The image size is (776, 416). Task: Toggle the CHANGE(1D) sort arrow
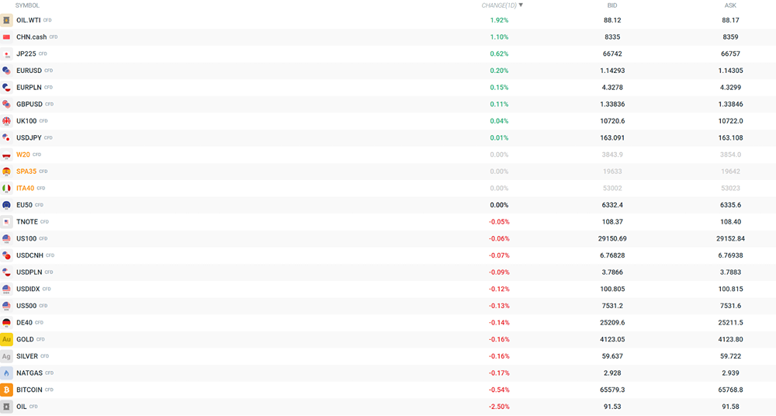pyautogui.click(x=521, y=5)
